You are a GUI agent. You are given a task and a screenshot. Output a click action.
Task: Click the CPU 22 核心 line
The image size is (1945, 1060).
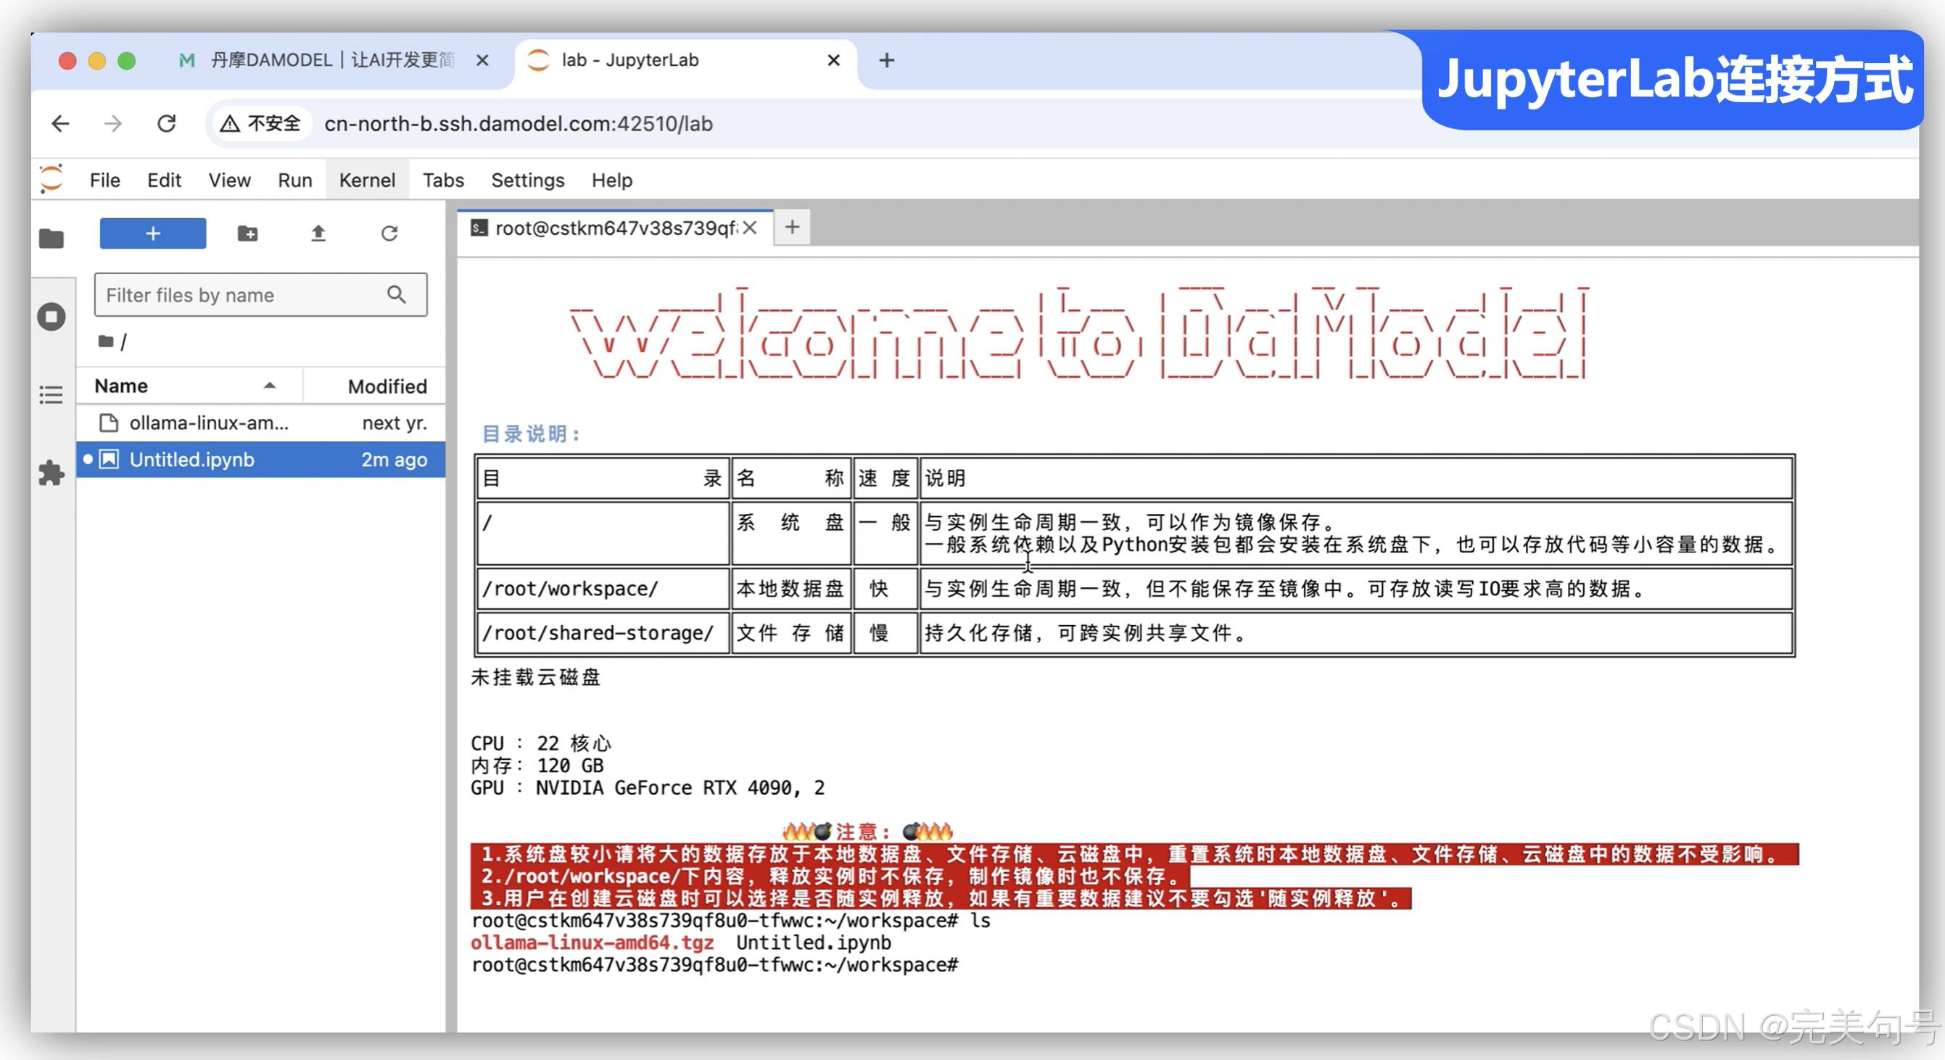pos(540,744)
